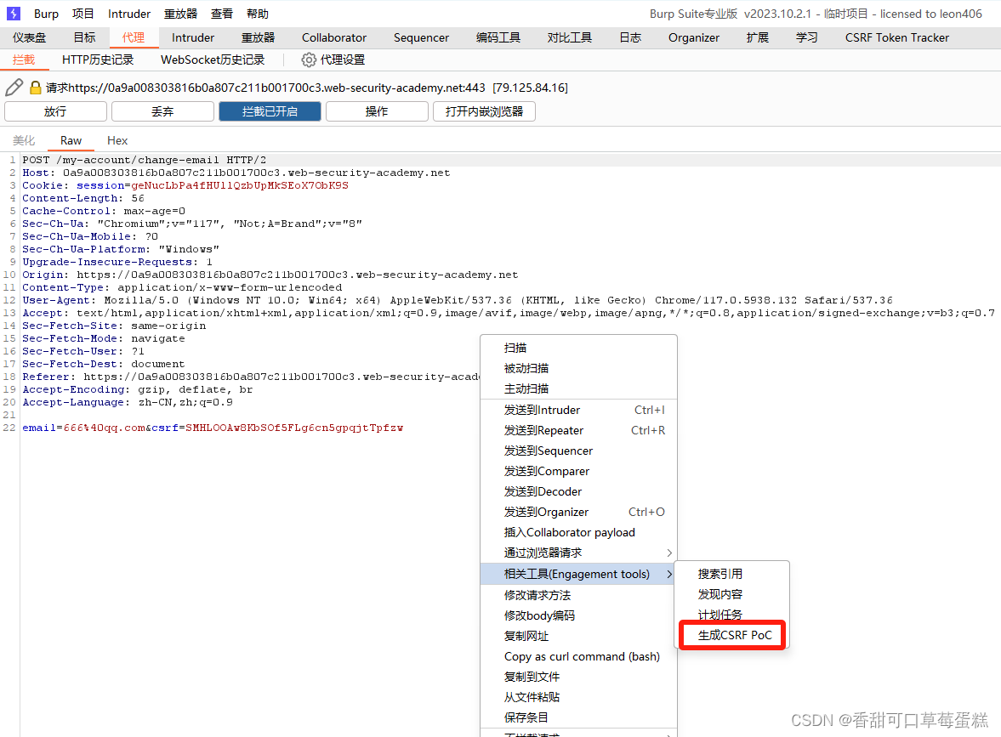Switch to the 仪表盘 tab
This screenshot has height=737, width=1001.
(x=30, y=37)
